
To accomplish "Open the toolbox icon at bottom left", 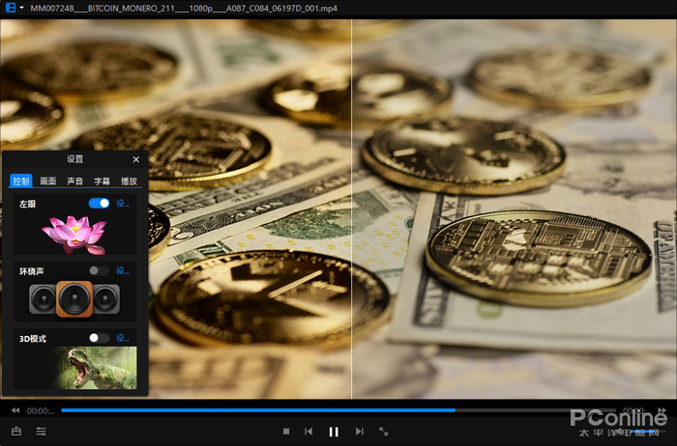I will tap(16, 431).
